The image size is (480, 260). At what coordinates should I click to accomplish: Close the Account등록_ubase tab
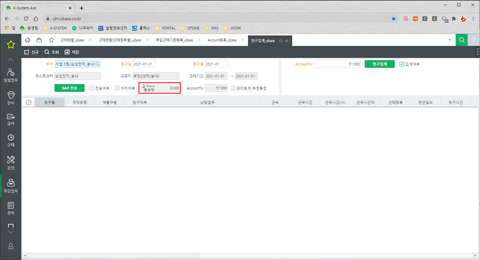pyautogui.click(x=243, y=40)
